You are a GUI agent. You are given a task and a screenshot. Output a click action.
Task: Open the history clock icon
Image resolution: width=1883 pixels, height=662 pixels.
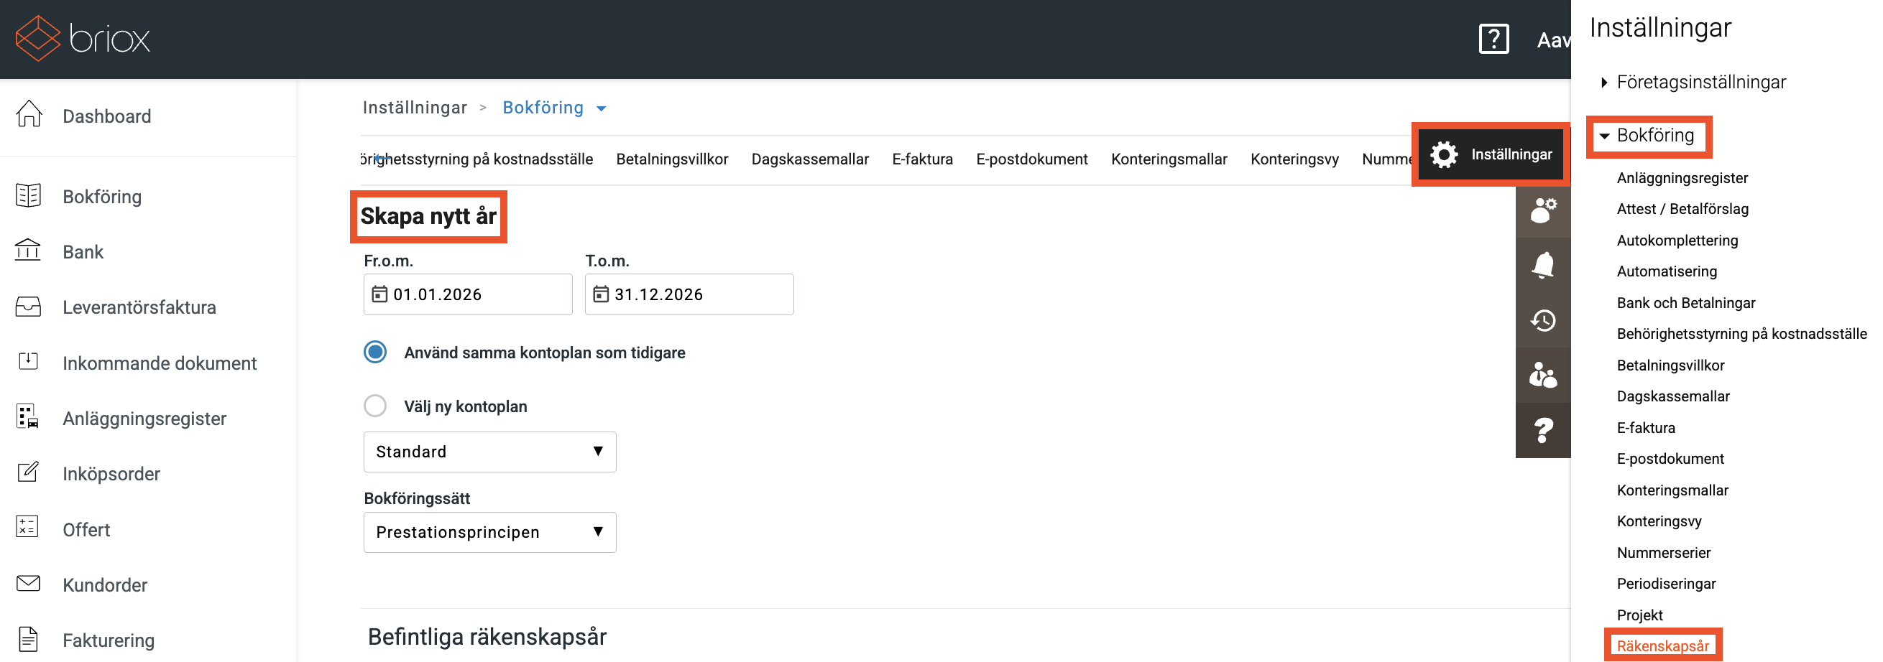coord(1542,320)
